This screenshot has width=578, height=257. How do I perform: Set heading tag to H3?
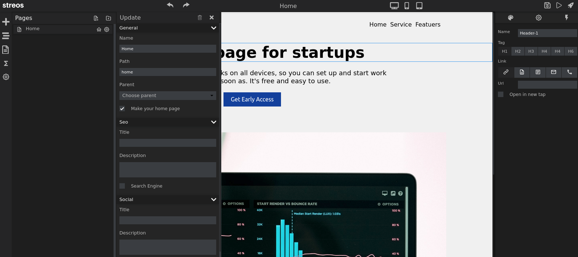531,51
